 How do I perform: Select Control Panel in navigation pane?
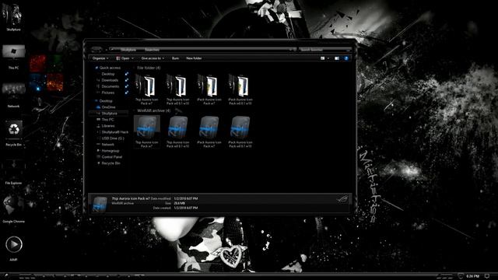coord(112,157)
